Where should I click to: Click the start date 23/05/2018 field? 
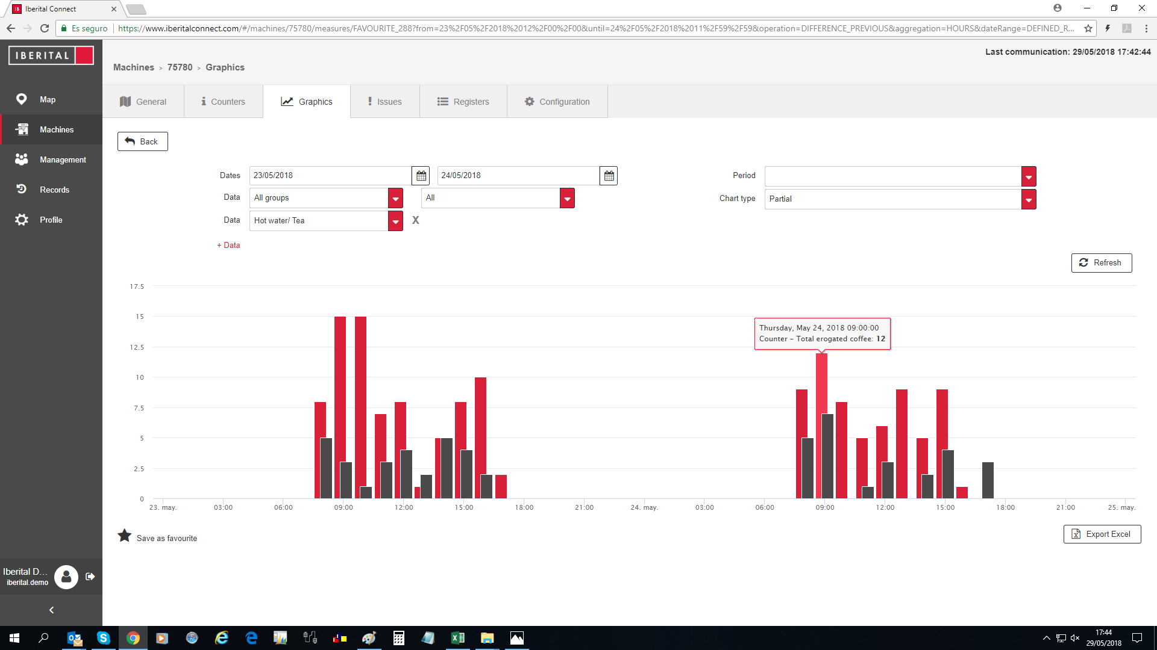coord(330,176)
